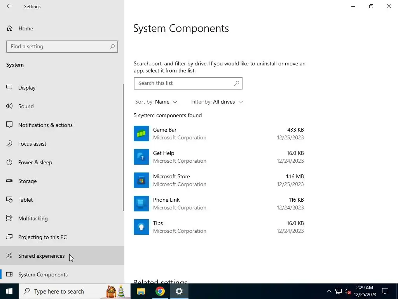Launch Google Chrome from the taskbar
This screenshot has height=299, width=398.
click(160, 291)
